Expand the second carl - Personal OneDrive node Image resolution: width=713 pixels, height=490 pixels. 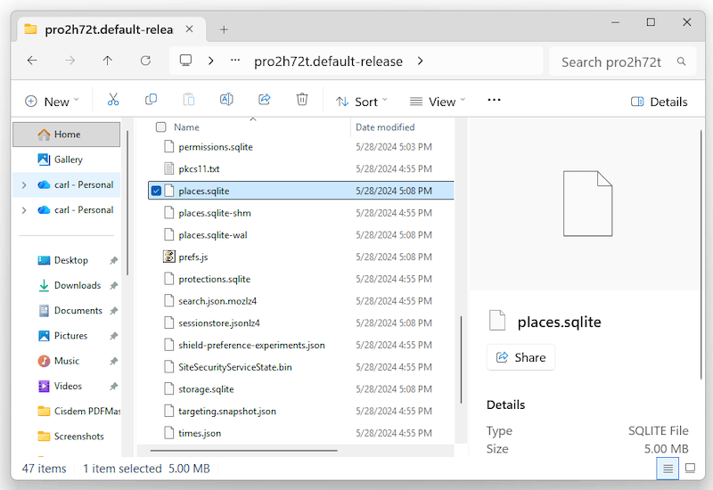click(24, 210)
